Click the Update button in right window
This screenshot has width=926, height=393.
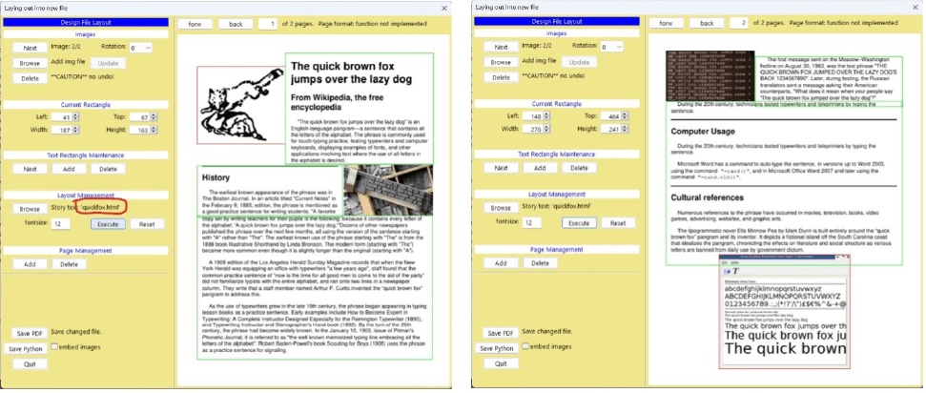pyautogui.click(x=579, y=62)
